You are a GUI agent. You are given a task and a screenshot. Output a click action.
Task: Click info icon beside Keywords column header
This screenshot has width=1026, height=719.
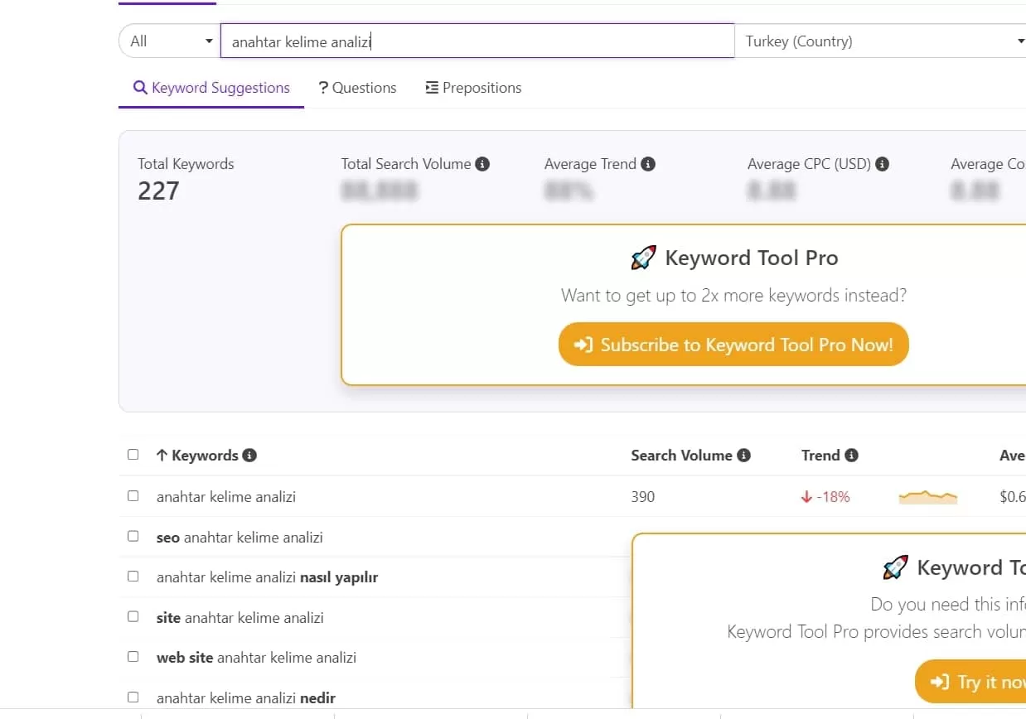(x=249, y=456)
